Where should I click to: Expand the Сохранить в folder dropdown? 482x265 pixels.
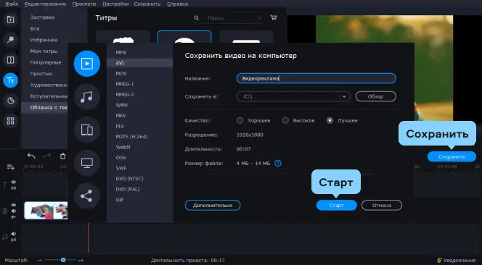[x=344, y=96]
